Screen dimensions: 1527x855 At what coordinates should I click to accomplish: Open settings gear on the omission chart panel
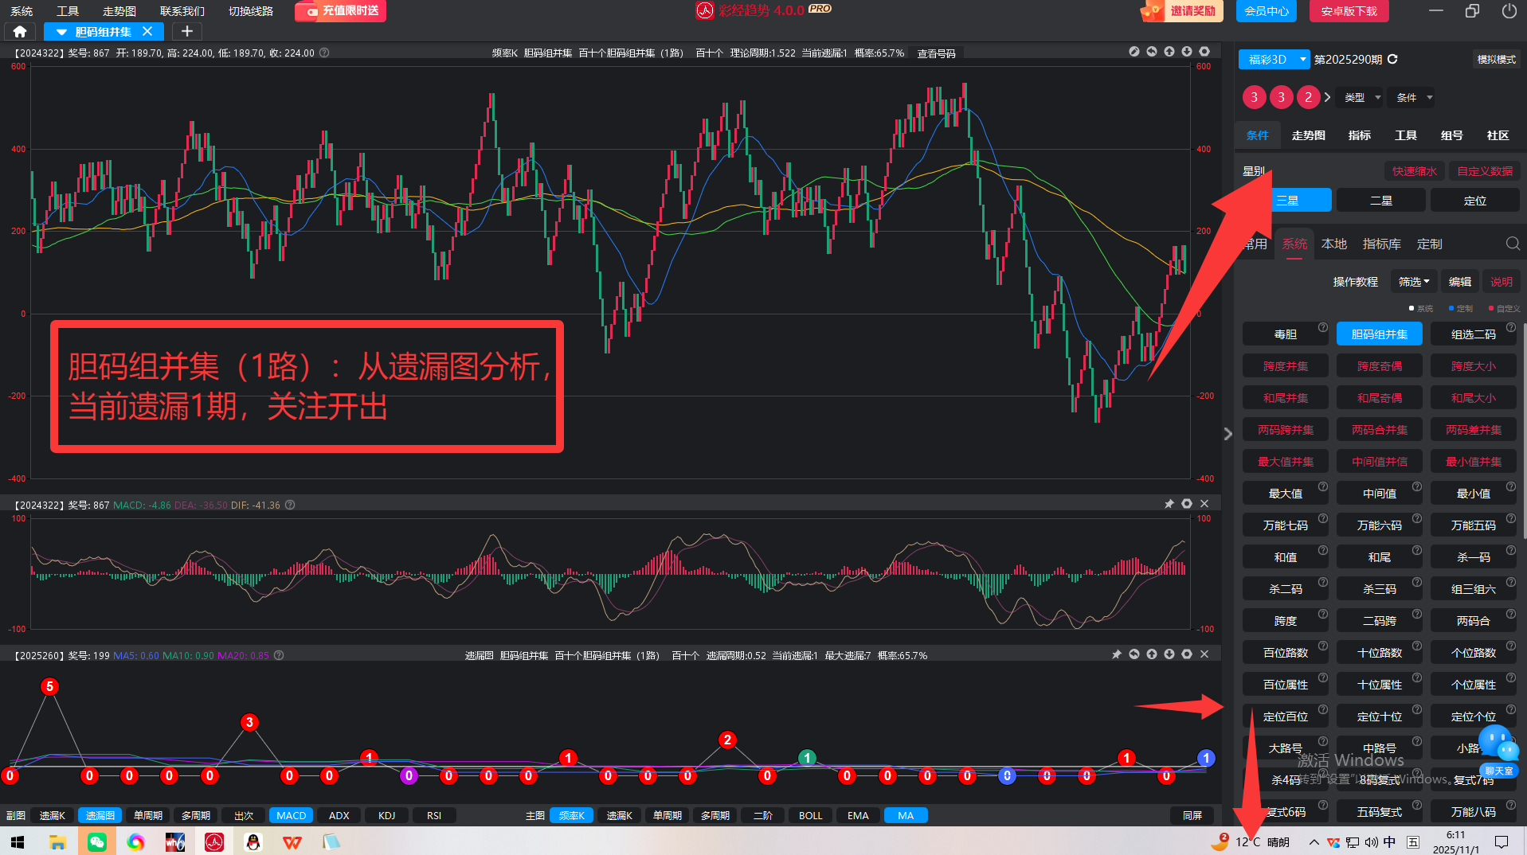point(1187,654)
